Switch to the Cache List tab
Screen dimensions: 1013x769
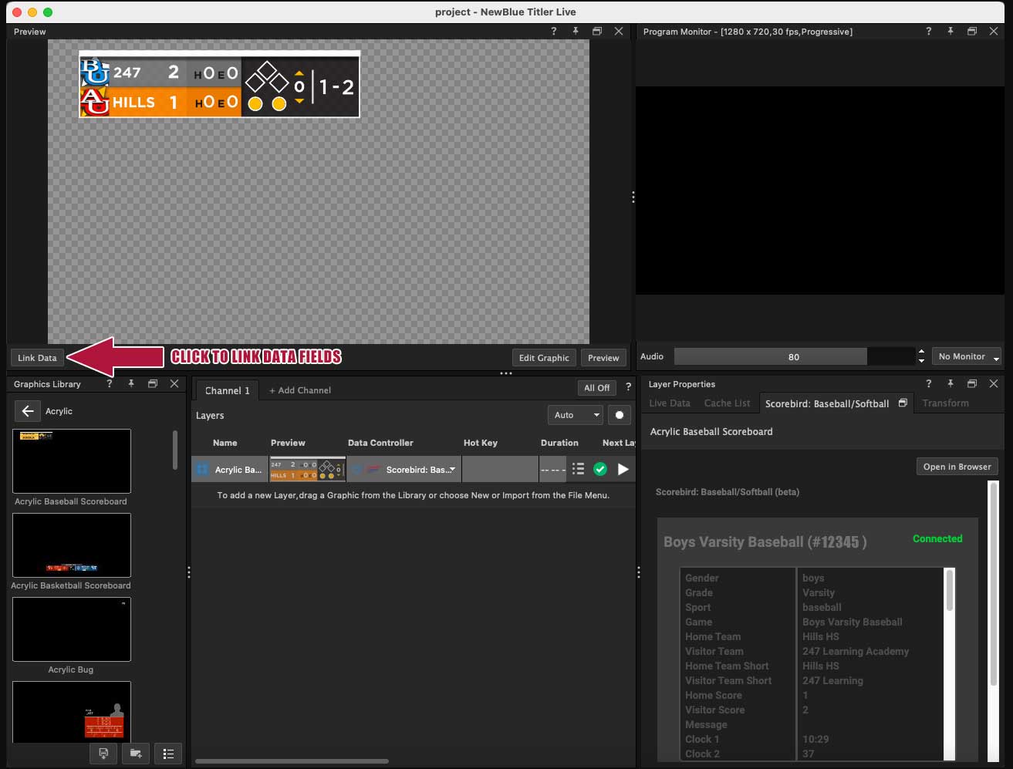(x=727, y=403)
